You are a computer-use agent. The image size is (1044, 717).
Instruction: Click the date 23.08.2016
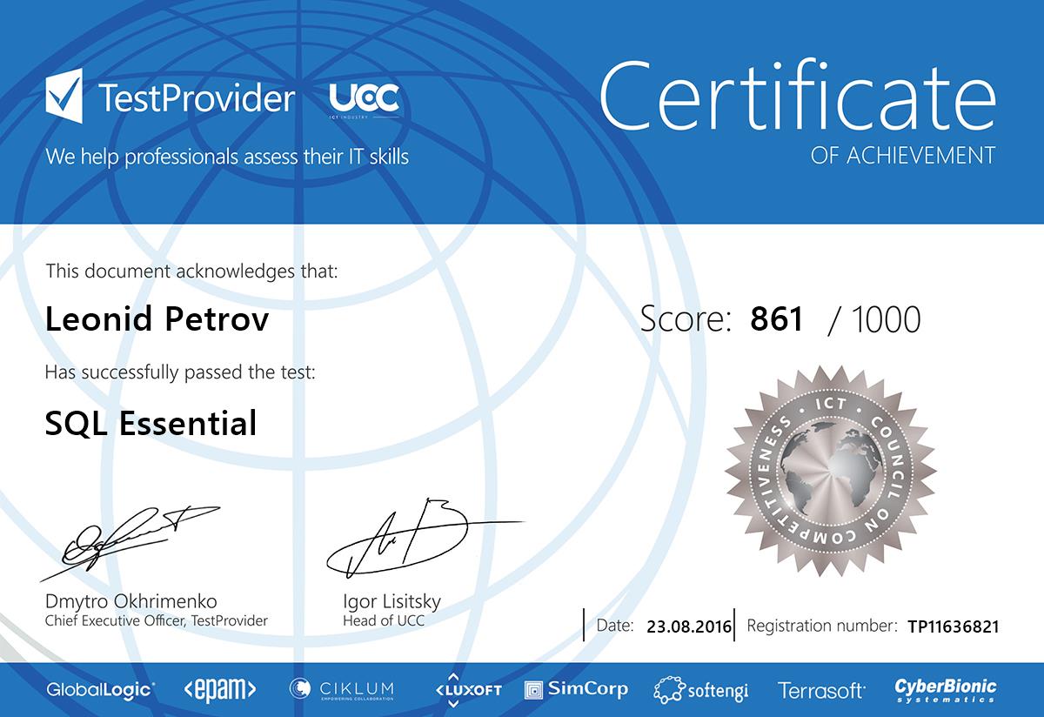[689, 627]
